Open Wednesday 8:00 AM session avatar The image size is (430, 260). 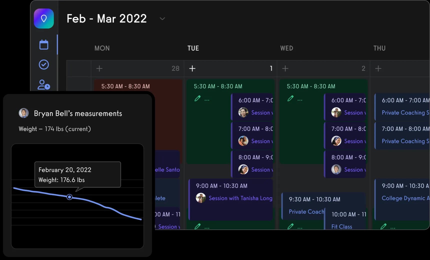click(336, 169)
